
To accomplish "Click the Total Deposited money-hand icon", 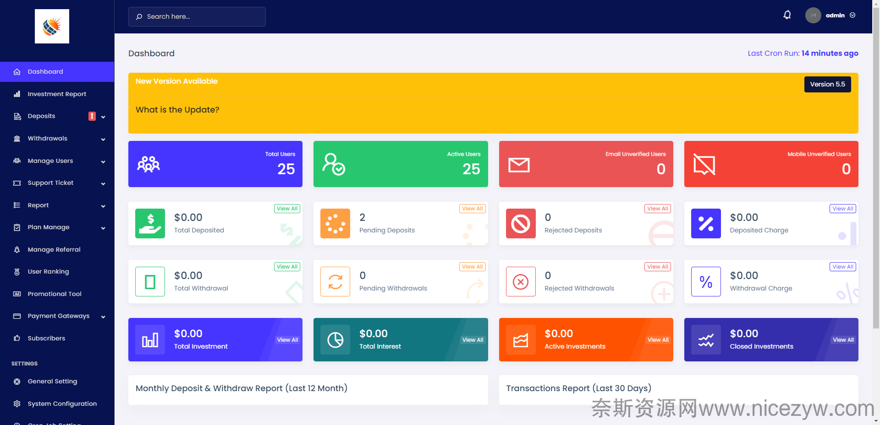I will [x=150, y=223].
